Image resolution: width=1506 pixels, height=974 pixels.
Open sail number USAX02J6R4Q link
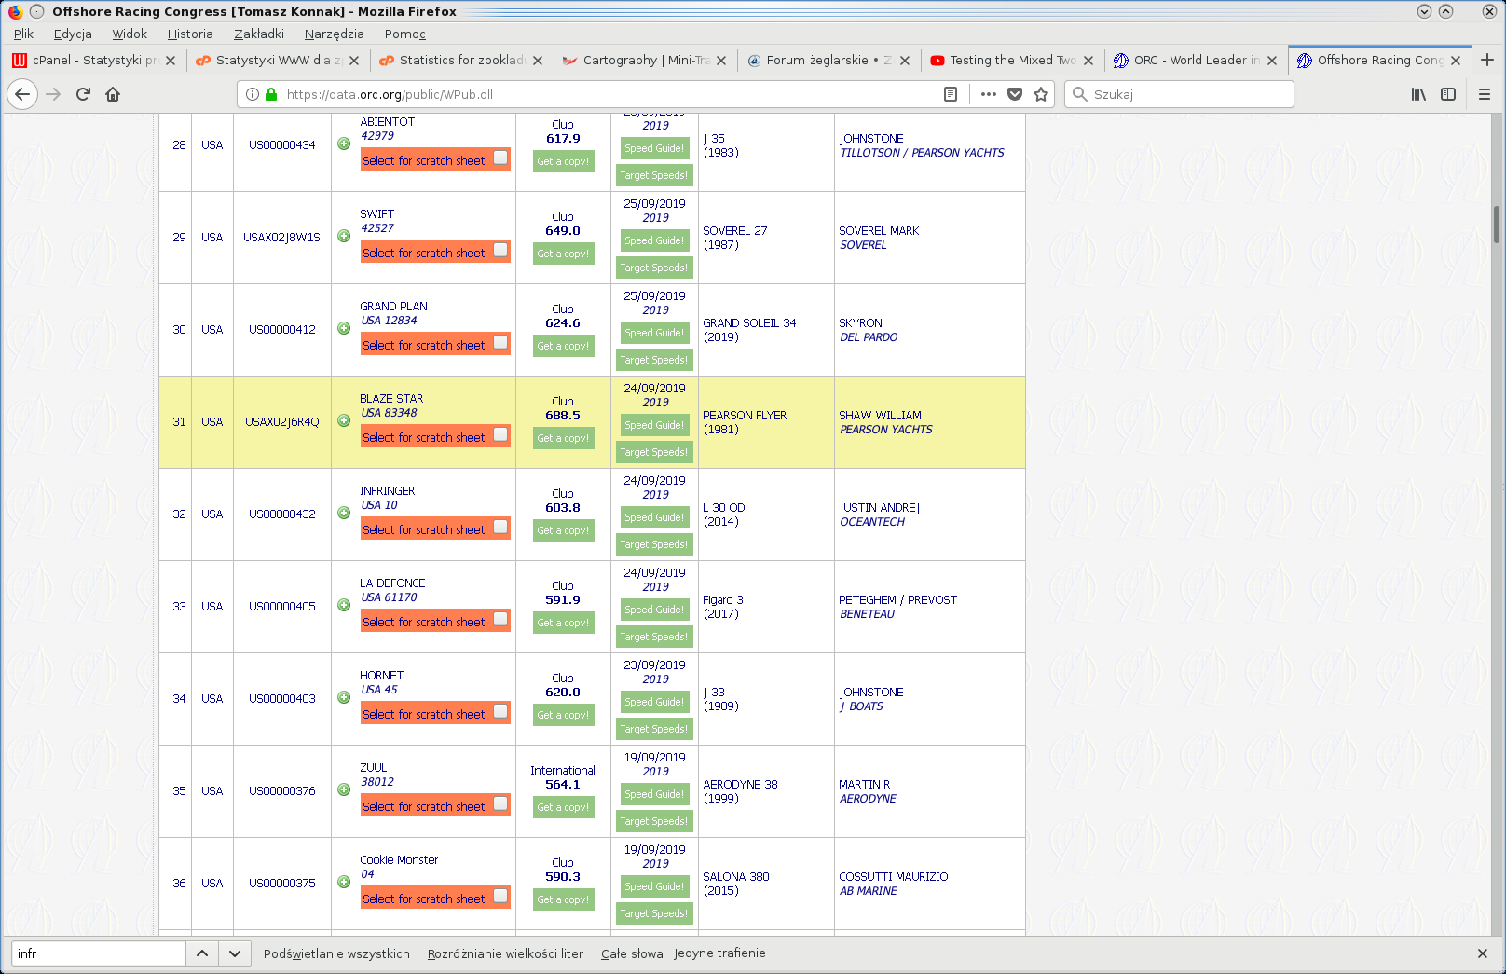pos(282,422)
